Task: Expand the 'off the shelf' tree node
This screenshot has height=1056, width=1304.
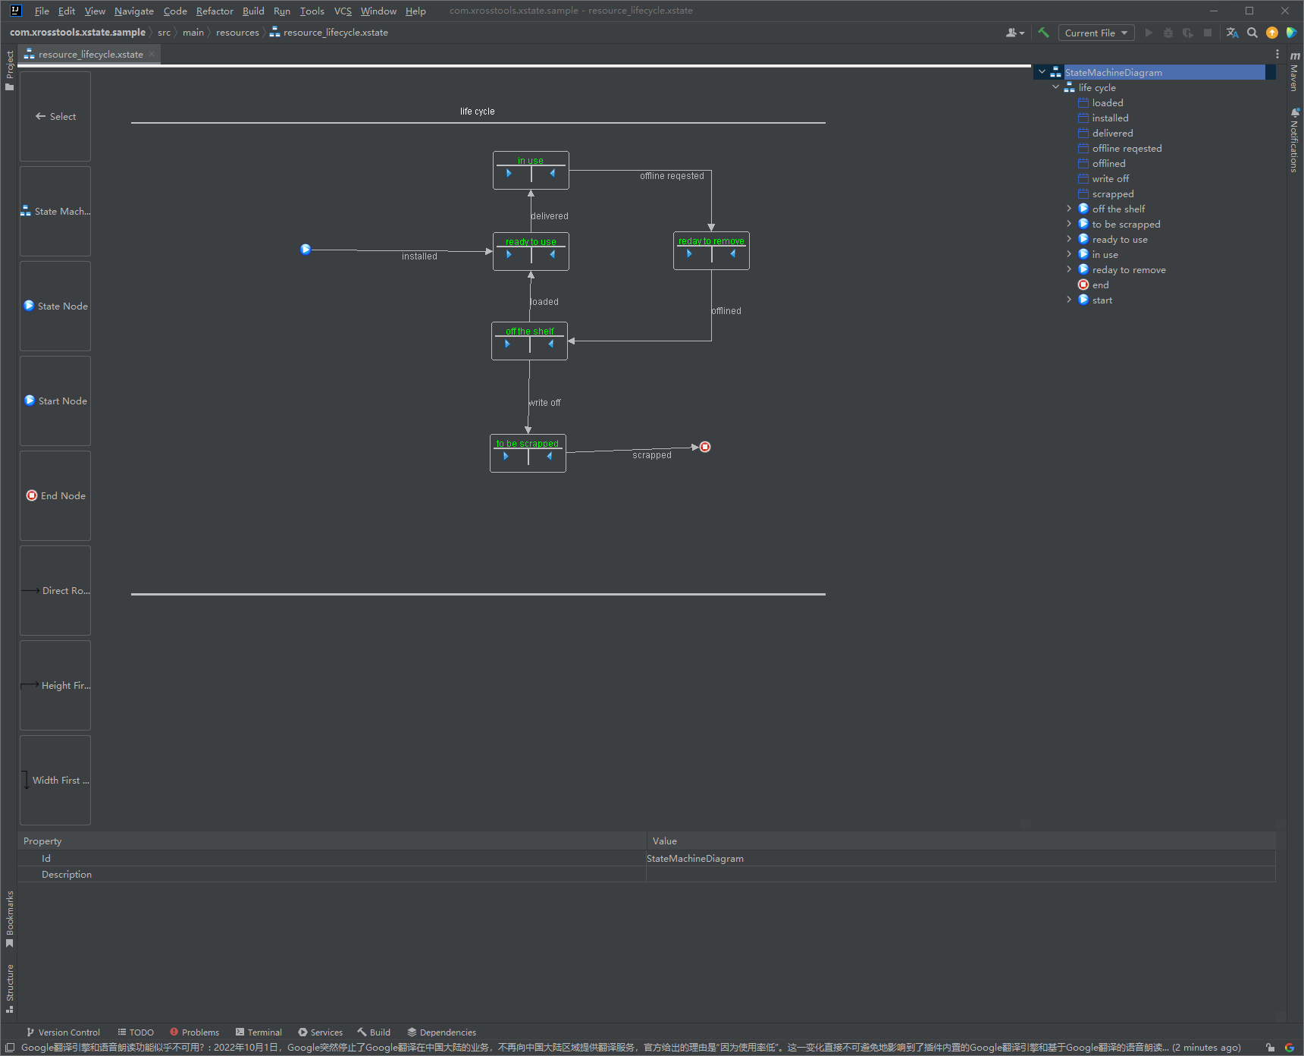Action: [x=1069, y=209]
